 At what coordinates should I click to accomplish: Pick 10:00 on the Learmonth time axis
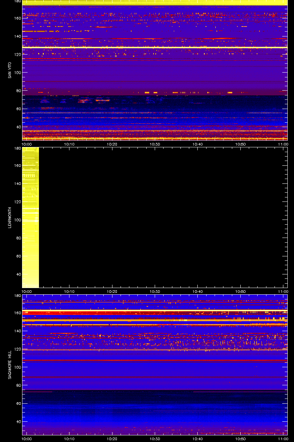coord(27,291)
